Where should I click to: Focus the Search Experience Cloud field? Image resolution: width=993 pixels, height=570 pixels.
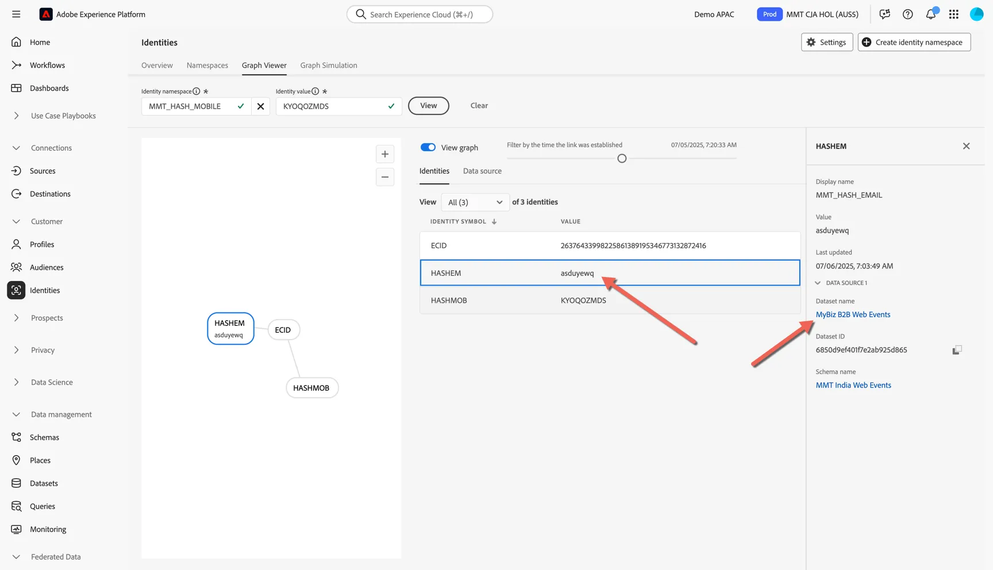click(419, 14)
